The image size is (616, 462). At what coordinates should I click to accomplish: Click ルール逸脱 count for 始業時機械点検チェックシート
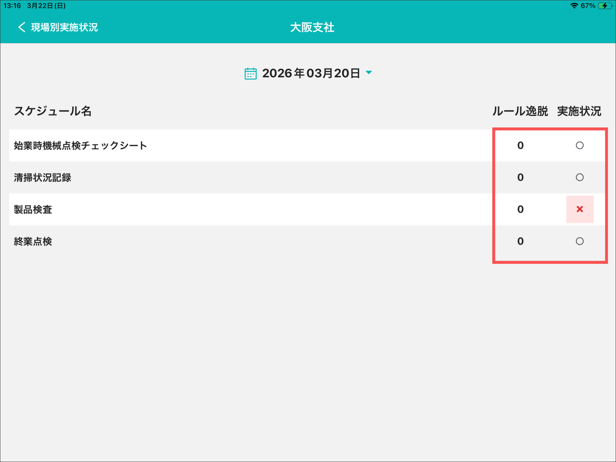(x=520, y=146)
